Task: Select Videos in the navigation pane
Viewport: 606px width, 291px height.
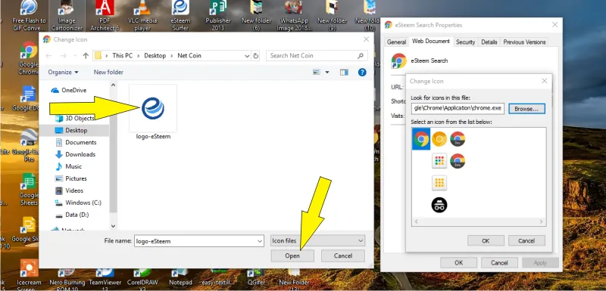Action: (x=74, y=190)
